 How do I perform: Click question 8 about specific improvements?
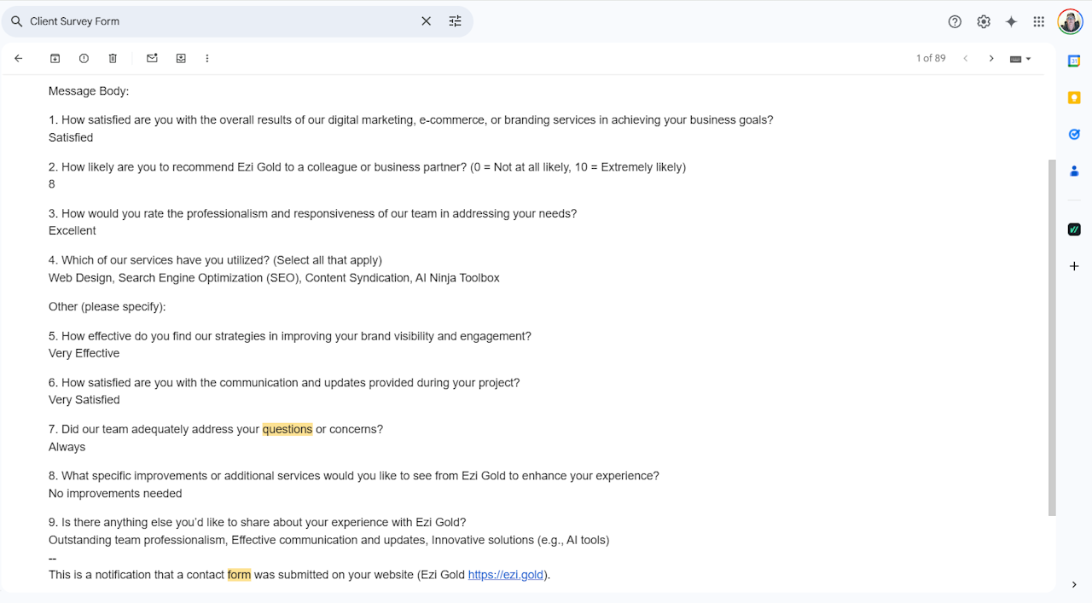[x=354, y=476]
